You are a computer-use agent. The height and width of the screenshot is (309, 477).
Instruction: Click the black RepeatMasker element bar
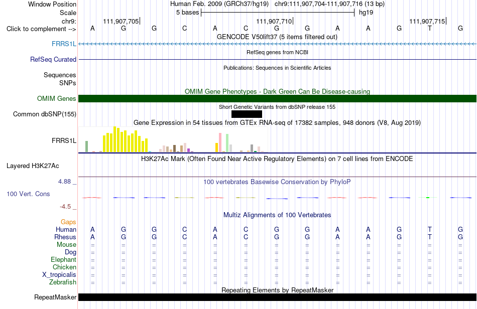pos(277,297)
